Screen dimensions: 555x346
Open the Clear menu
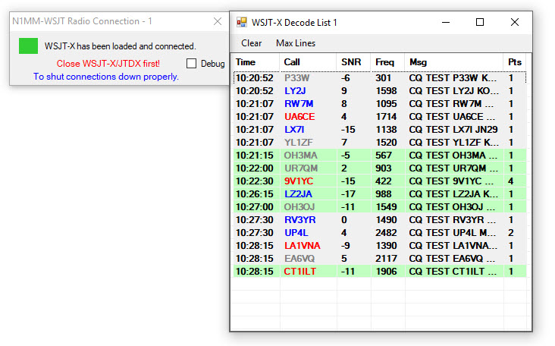[x=251, y=43]
